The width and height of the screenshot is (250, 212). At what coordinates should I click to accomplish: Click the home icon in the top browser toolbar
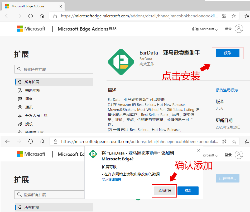point(42,16)
